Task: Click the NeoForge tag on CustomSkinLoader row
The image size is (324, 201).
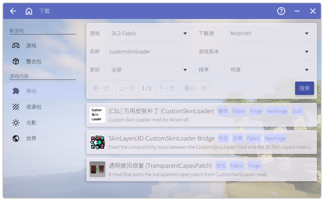Action: pyautogui.click(x=277, y=111)
